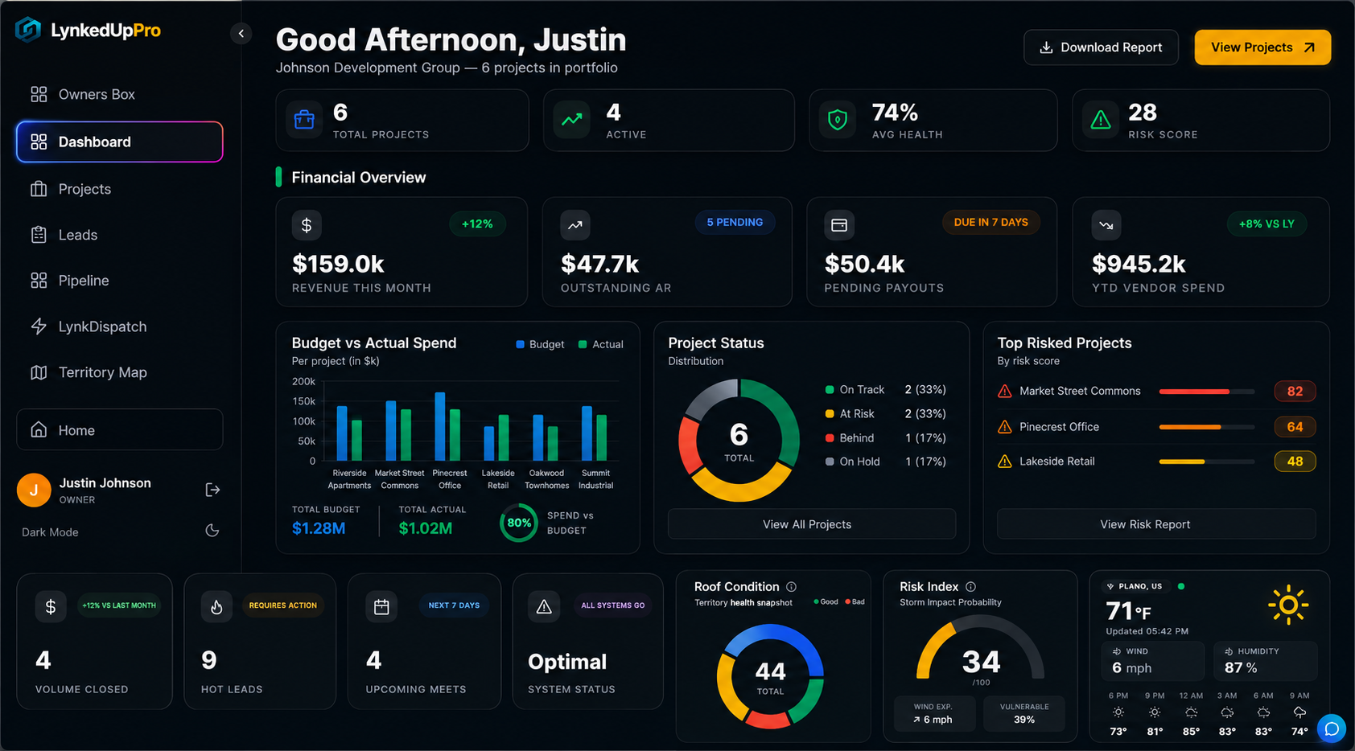Click the Justin Johnson avatar circle
Screen dimensions: 1355x751
[x=34, y=490]
